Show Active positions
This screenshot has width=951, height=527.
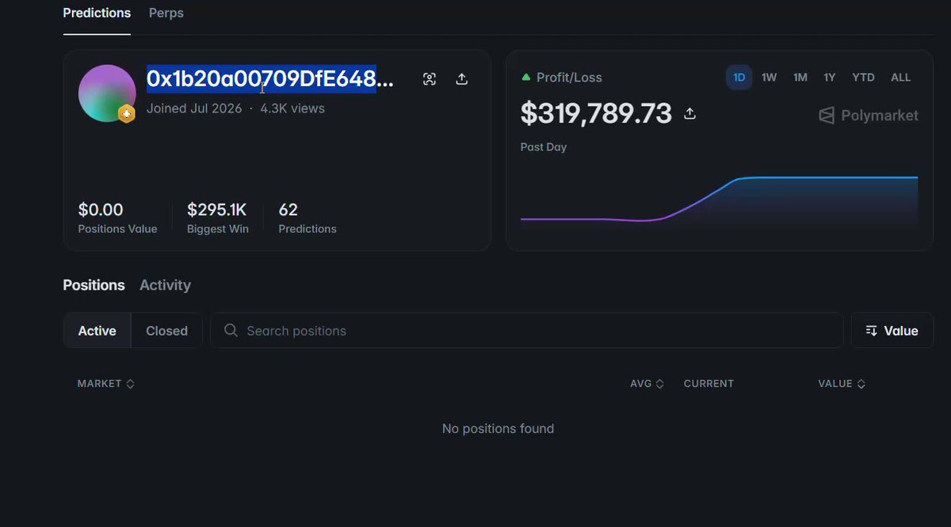coord(97,331)
